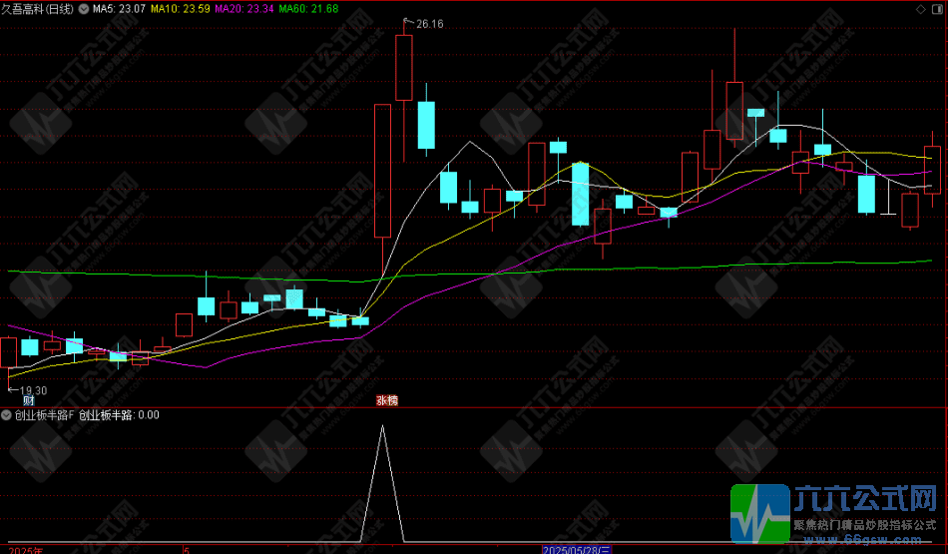Expand the 创业板半路F indicator dropdown arrow
Image resolution: width=948 pixels, height=554 pixels.
tap(7, 415)
